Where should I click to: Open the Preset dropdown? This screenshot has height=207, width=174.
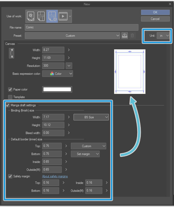click(72, 36)
